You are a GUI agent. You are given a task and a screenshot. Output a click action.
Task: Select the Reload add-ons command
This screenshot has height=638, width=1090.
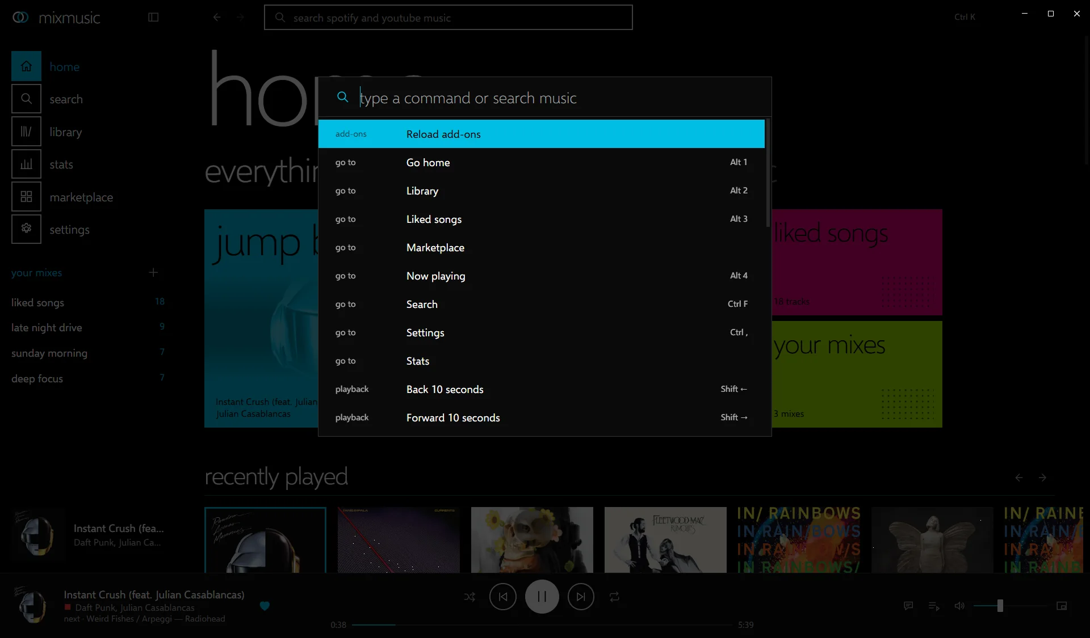point(542,134)
